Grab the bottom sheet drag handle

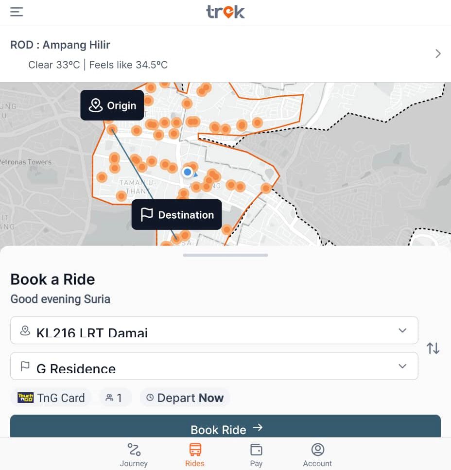[225, 255]
